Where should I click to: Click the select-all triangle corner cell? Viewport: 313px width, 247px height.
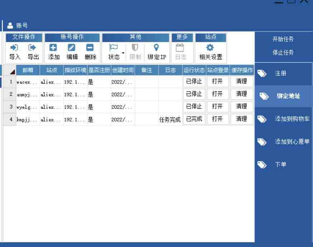pos(10,70)
